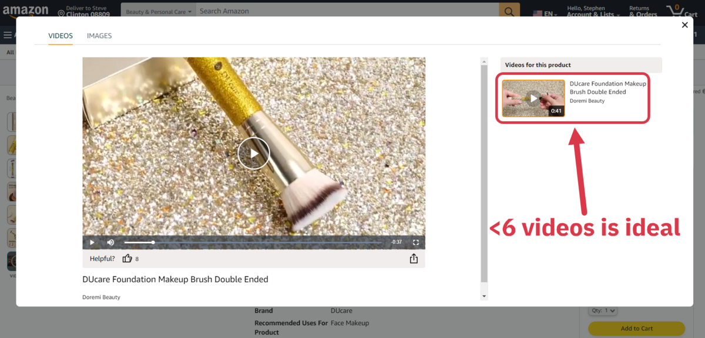Play the video with center play button
Screen dimensions: 705x338
[253, 153]
